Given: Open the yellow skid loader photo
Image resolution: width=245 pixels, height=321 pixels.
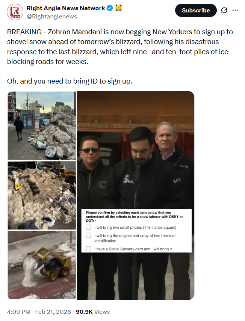Looking at the screenshot, I should click(x=42, y=265).
